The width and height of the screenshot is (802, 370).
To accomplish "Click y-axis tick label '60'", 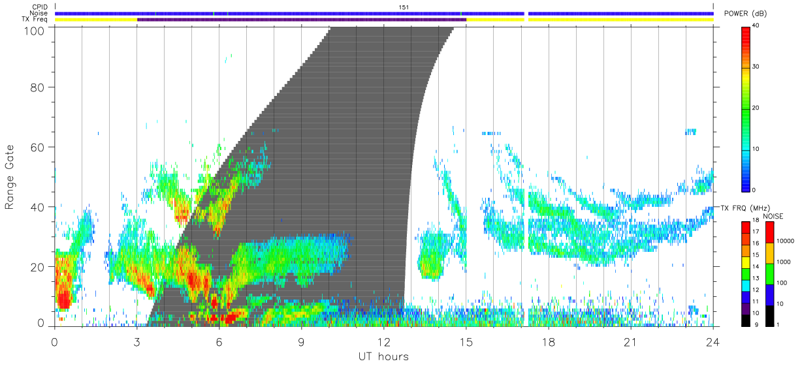I will tap(39, 147).
